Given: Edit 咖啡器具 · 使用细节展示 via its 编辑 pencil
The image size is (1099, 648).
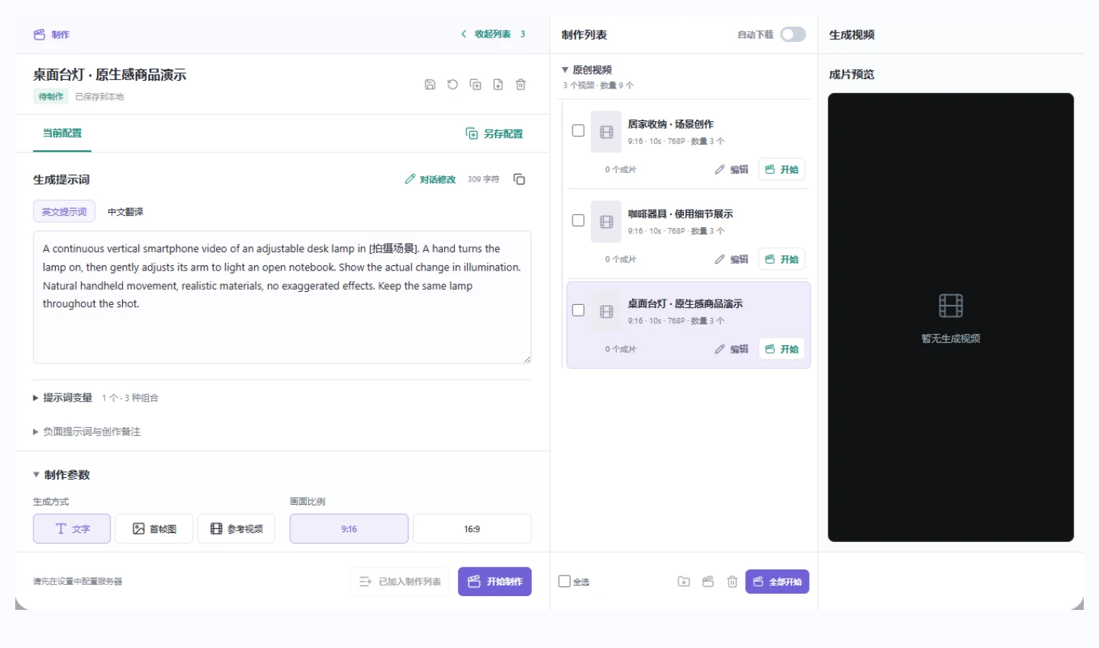Looking at the screenshot, I should click(731, 259).
